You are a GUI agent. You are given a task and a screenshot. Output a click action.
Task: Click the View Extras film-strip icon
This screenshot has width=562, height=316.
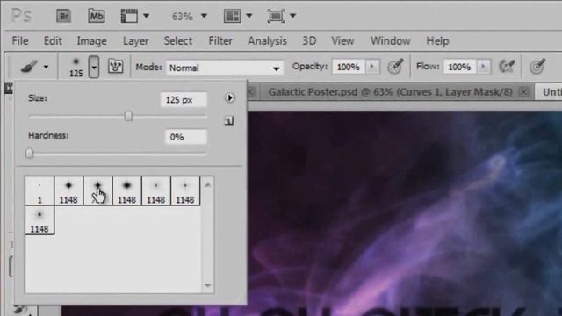coord(129,16)
